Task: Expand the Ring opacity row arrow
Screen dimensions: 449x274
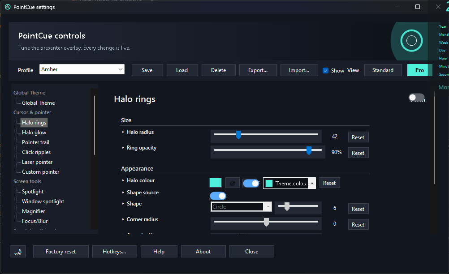Action: [123, 148]
